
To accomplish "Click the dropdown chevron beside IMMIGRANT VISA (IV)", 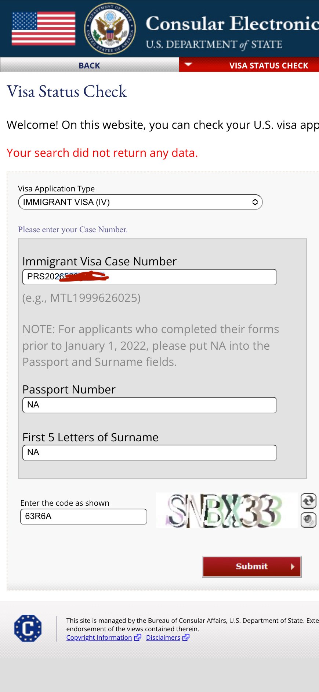I will [x=255, y=202].
